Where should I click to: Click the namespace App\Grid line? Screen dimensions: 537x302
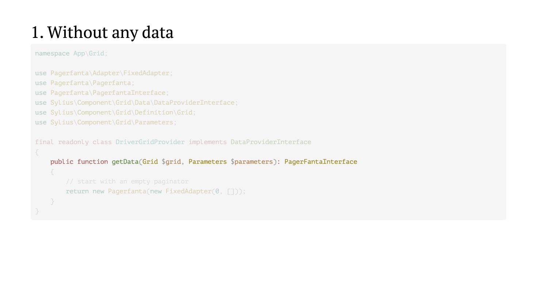71,53
